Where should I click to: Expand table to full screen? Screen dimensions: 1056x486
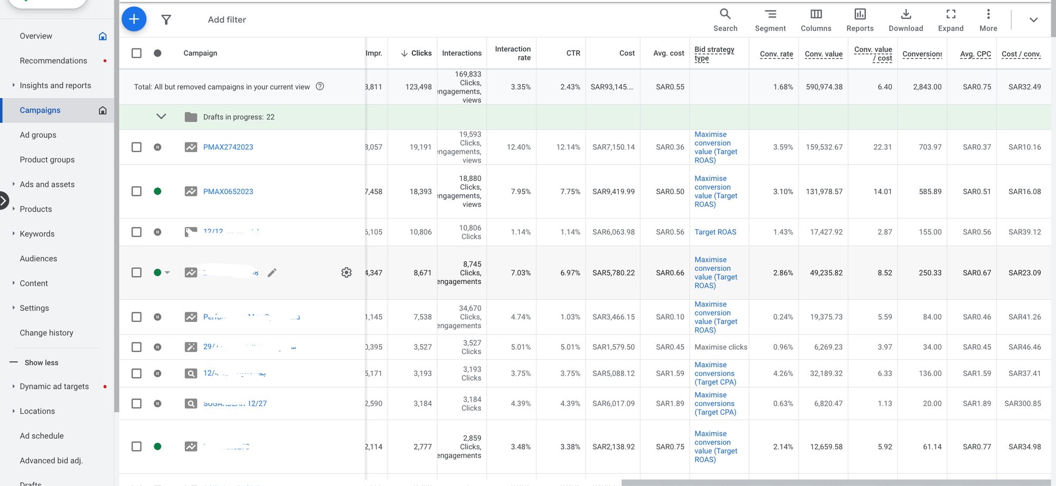[x=950, y=20]
